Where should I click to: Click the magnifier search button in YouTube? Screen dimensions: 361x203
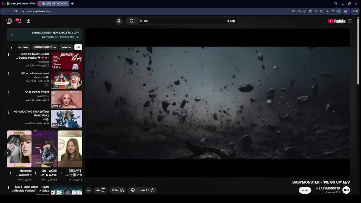[x=132, y=21]
